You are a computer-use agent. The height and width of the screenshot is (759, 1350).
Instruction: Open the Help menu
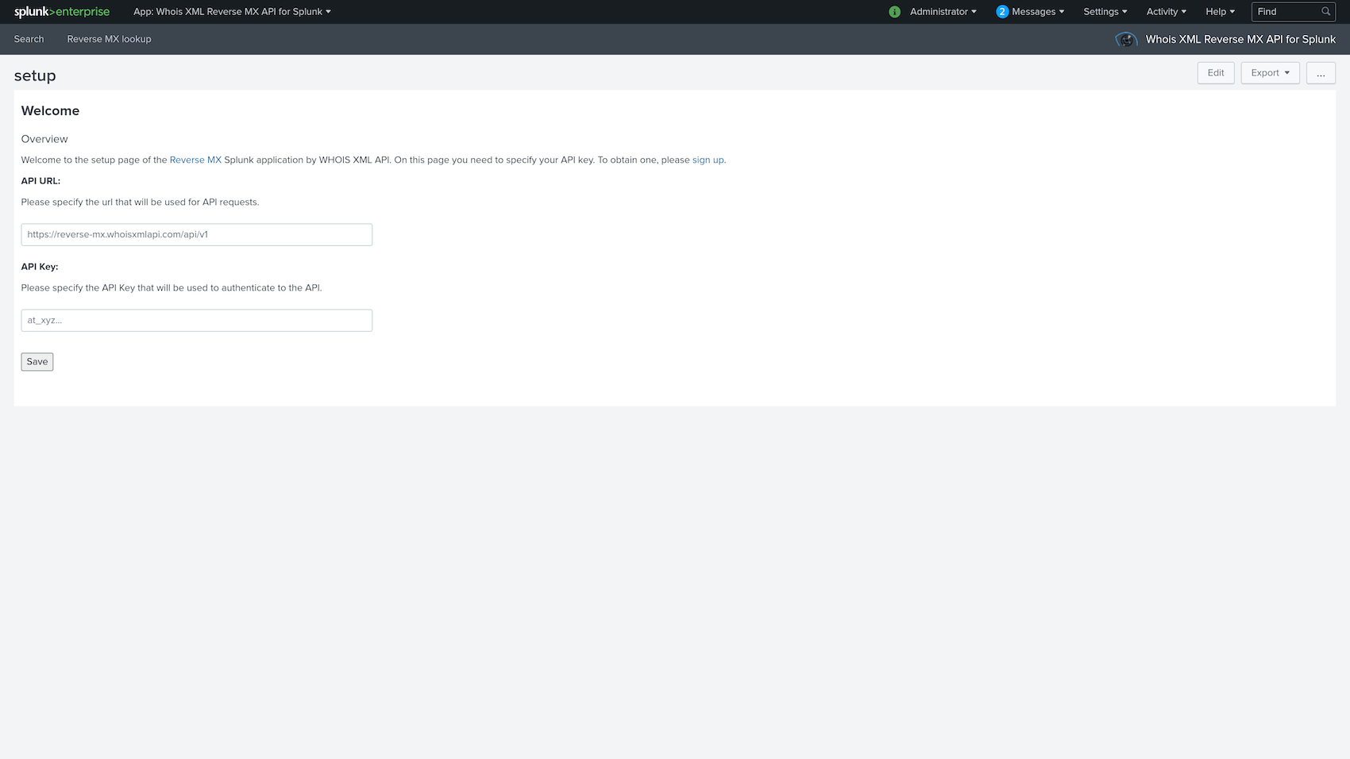click(x=1220, y=12)
